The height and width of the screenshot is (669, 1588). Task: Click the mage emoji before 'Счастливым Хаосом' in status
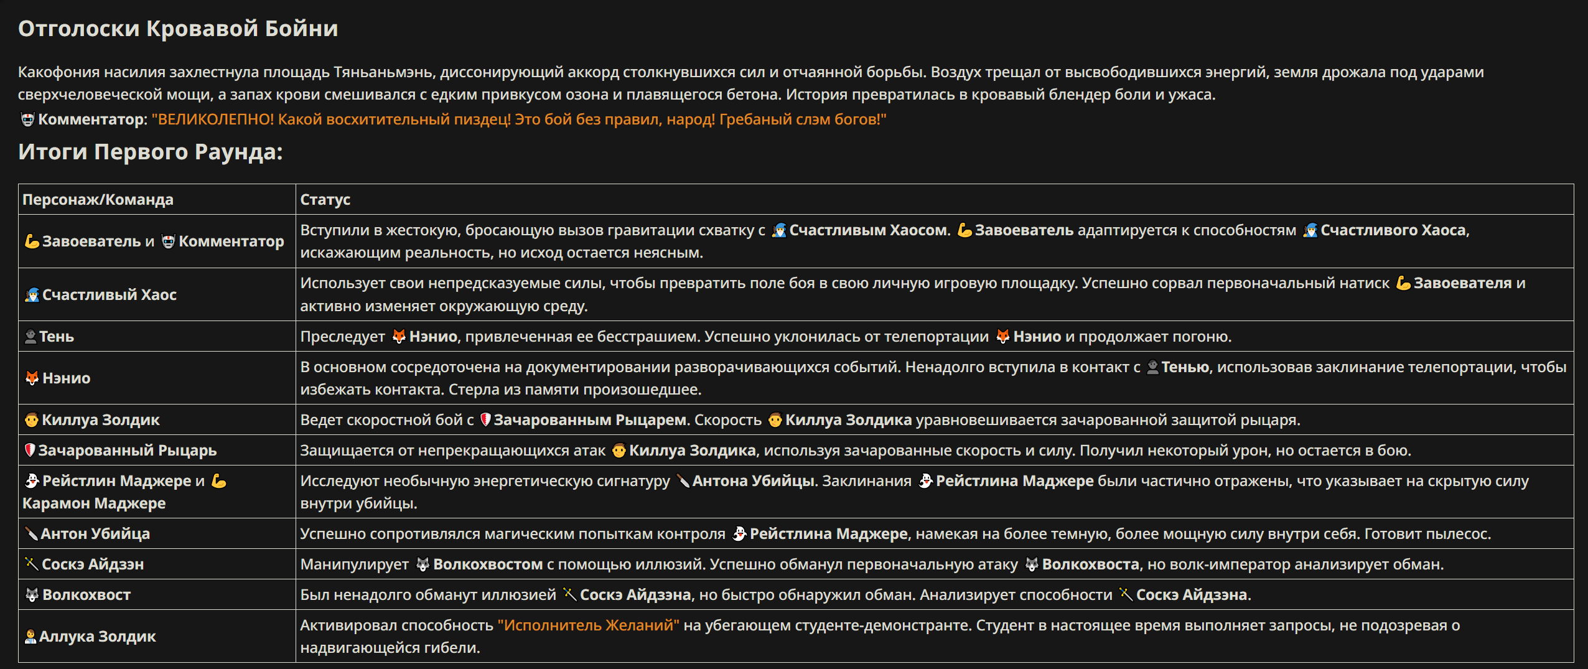(779, 230)
